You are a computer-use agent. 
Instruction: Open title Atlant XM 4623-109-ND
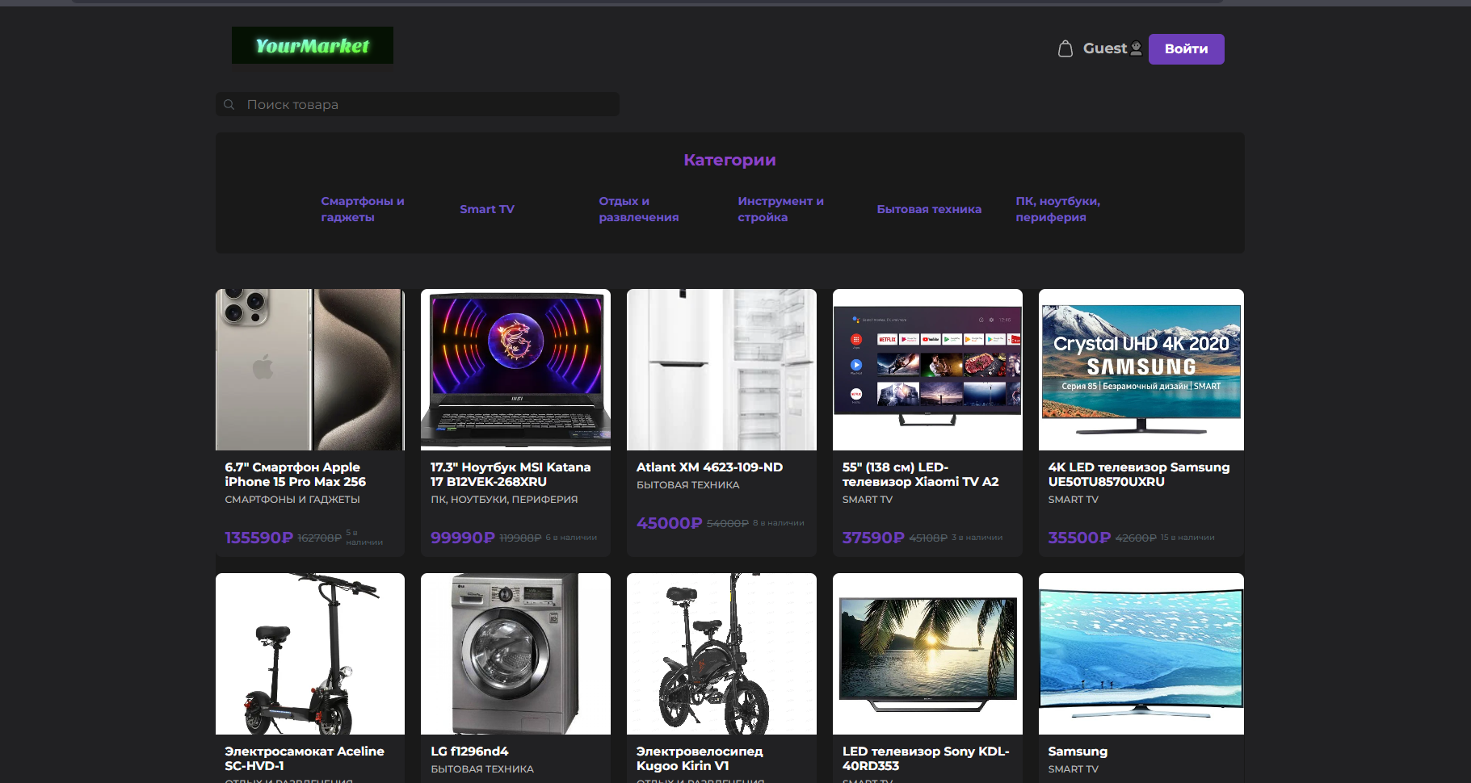coord(709,467)
